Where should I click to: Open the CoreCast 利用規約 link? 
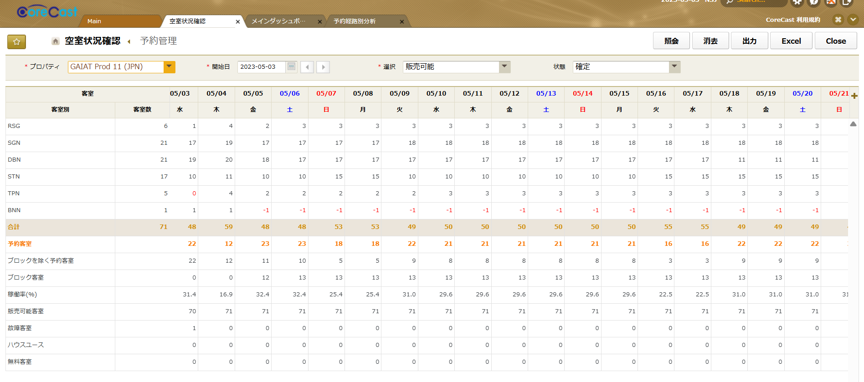[x=792, y=20]
